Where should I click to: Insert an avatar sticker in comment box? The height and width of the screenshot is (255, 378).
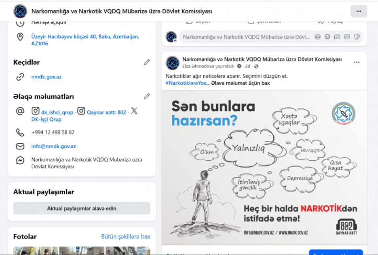(317, 37)
